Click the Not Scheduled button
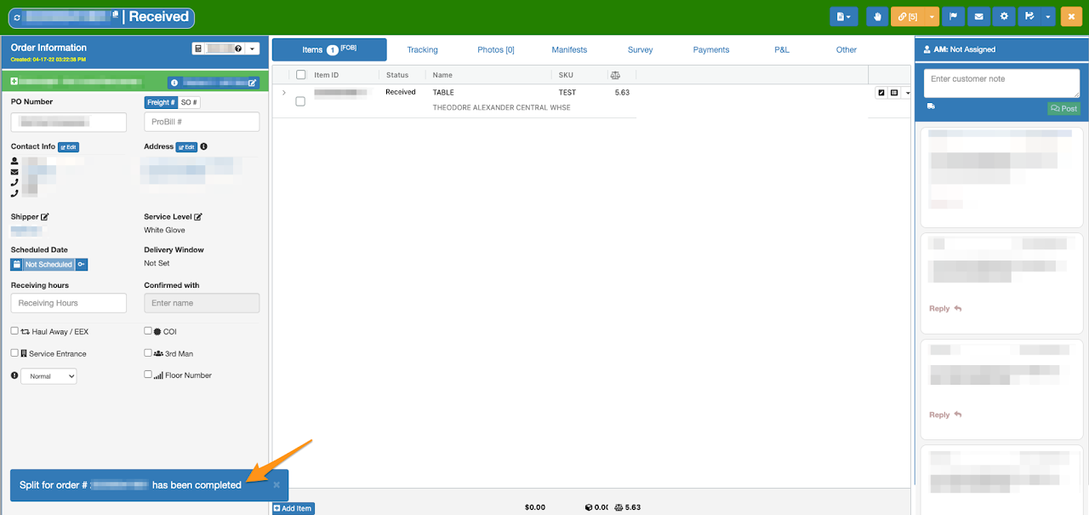This screenshot has width=1089, height=515. (48, 265)
